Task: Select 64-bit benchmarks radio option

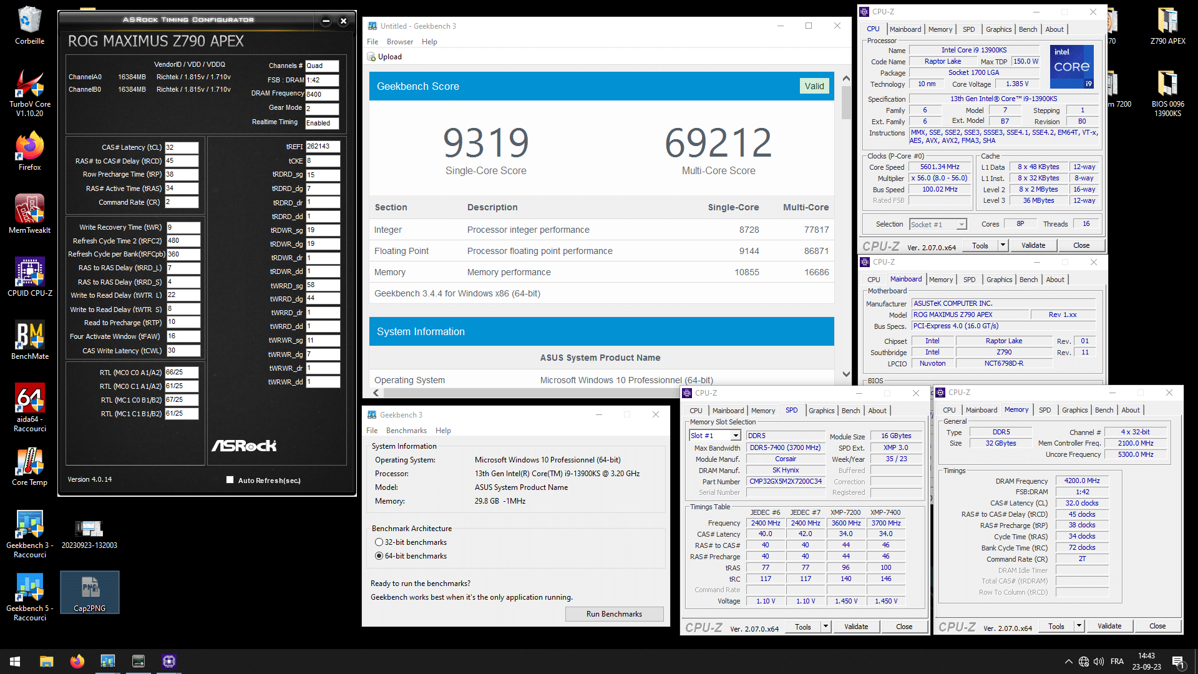Action: [x=379, y=556]
